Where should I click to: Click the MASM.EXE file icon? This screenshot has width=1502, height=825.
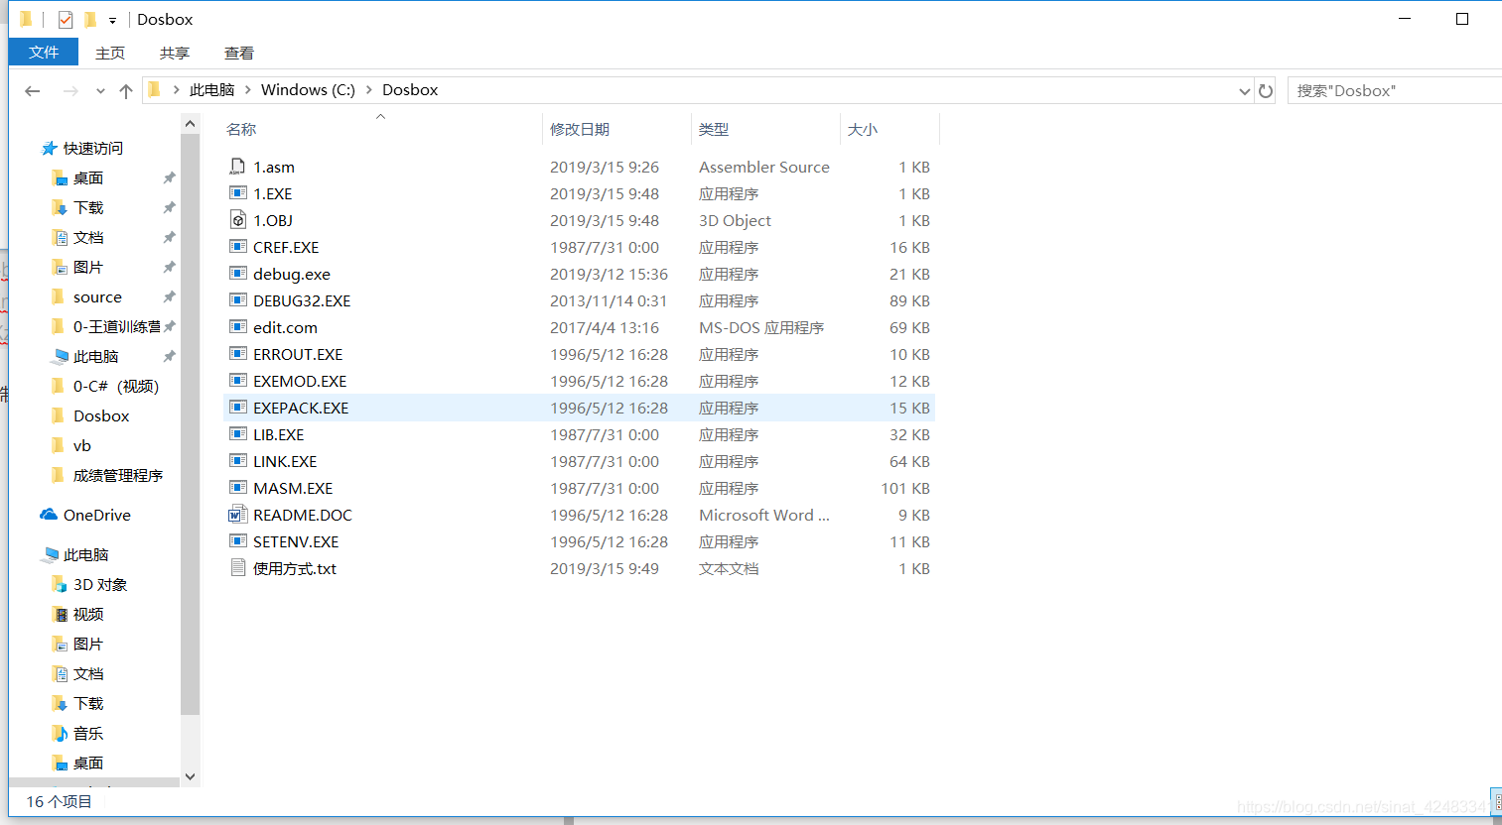click(237, 488)
